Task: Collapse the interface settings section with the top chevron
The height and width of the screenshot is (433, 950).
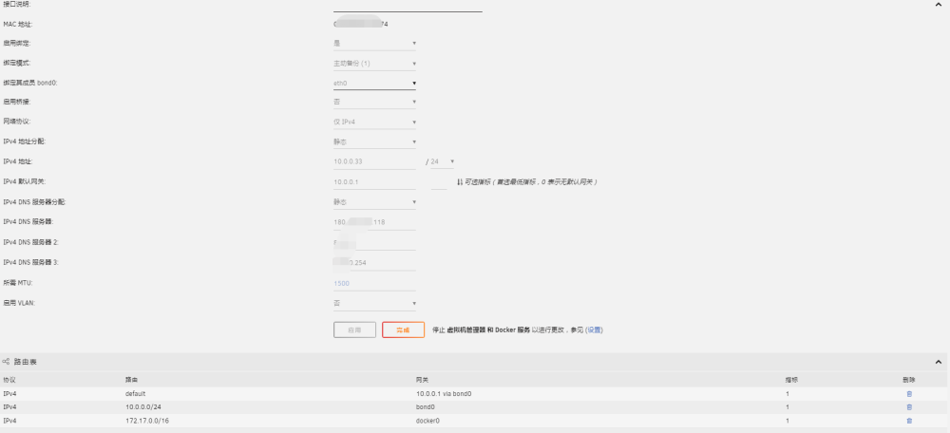Action: [x=938, y=4]
